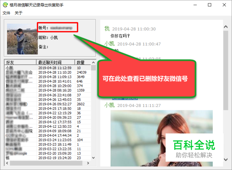Select the 小凯 friend row at 11:12:59
The height and width of the screenshot is (170, 232).
(x=48, y=68)
